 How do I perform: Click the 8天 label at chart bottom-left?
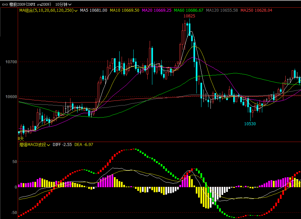click(x=21, y=139)
